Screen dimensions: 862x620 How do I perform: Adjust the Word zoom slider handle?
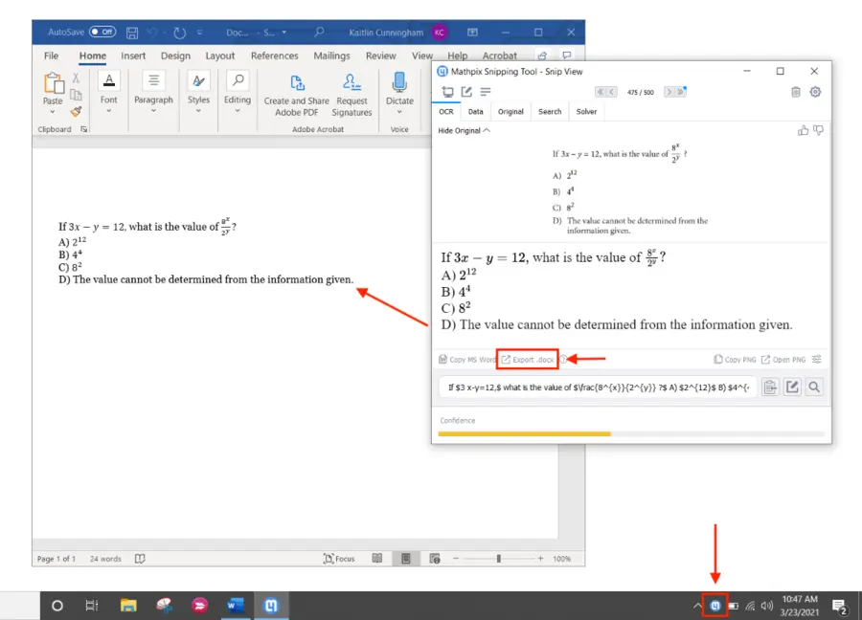[499, 559]
